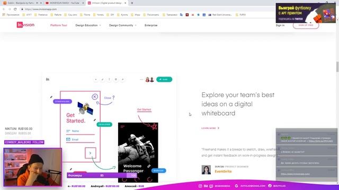The width and height of the screenshot is (339, 190).
Task: Click the whiteboard's green share button
Action: click(164, 79)
